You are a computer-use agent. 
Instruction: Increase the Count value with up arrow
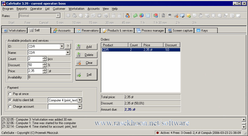(x=44, y=58)
